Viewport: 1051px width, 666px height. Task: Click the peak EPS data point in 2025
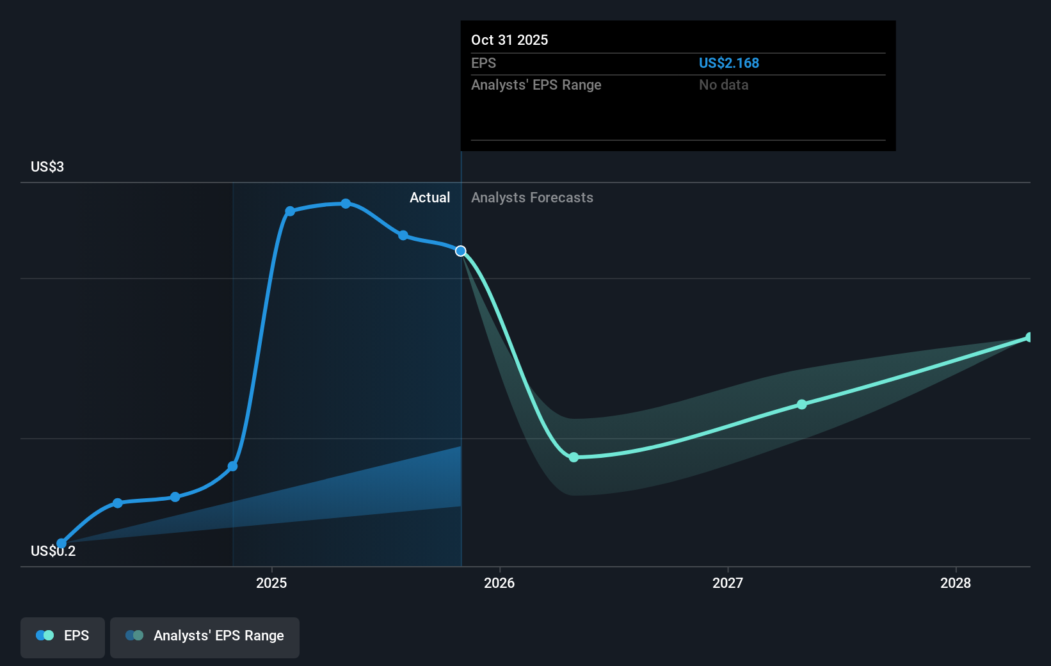point(346,204)
